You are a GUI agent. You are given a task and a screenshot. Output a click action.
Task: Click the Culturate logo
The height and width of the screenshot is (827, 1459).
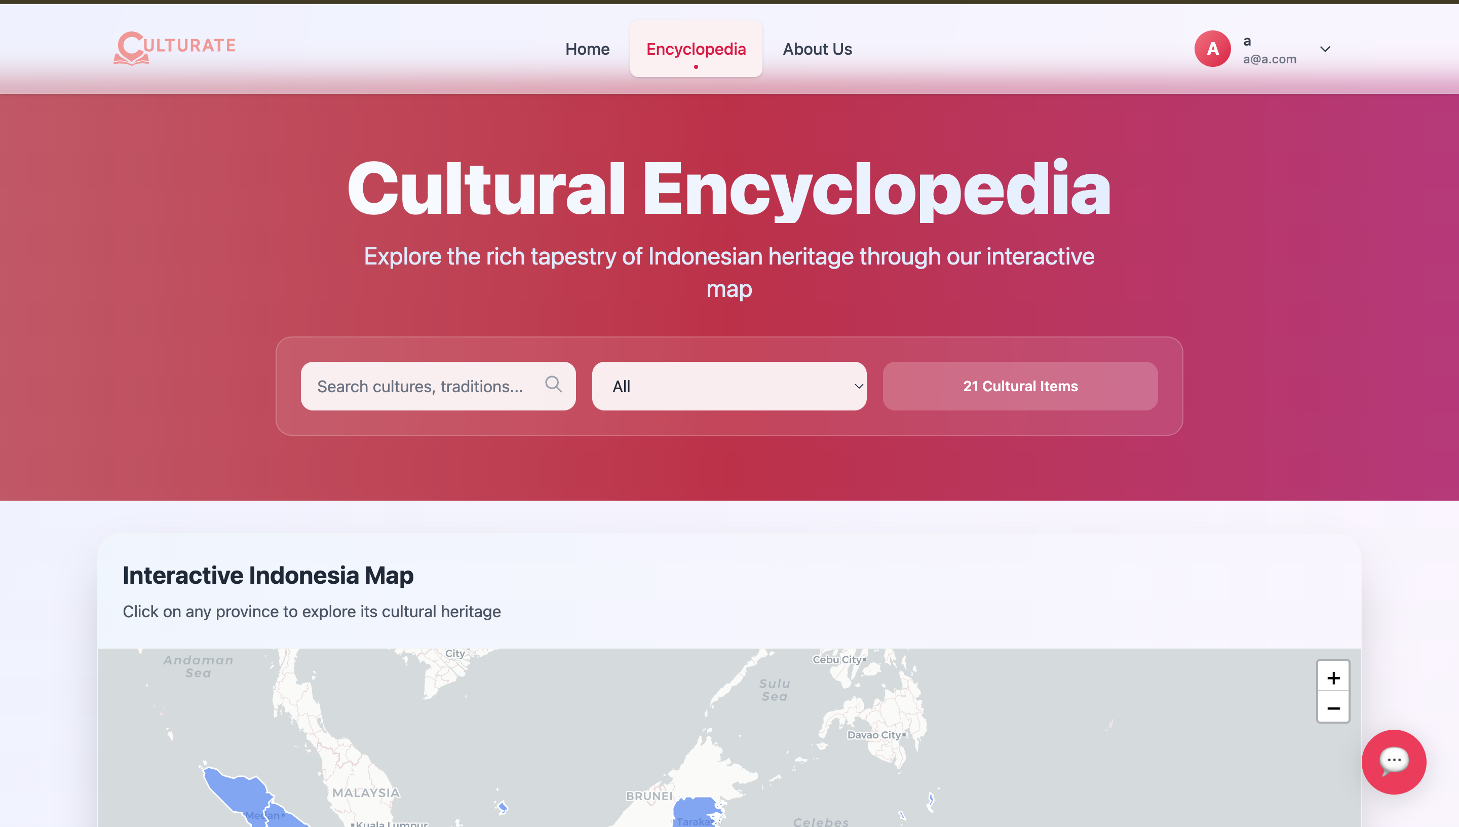coord(174,48)
